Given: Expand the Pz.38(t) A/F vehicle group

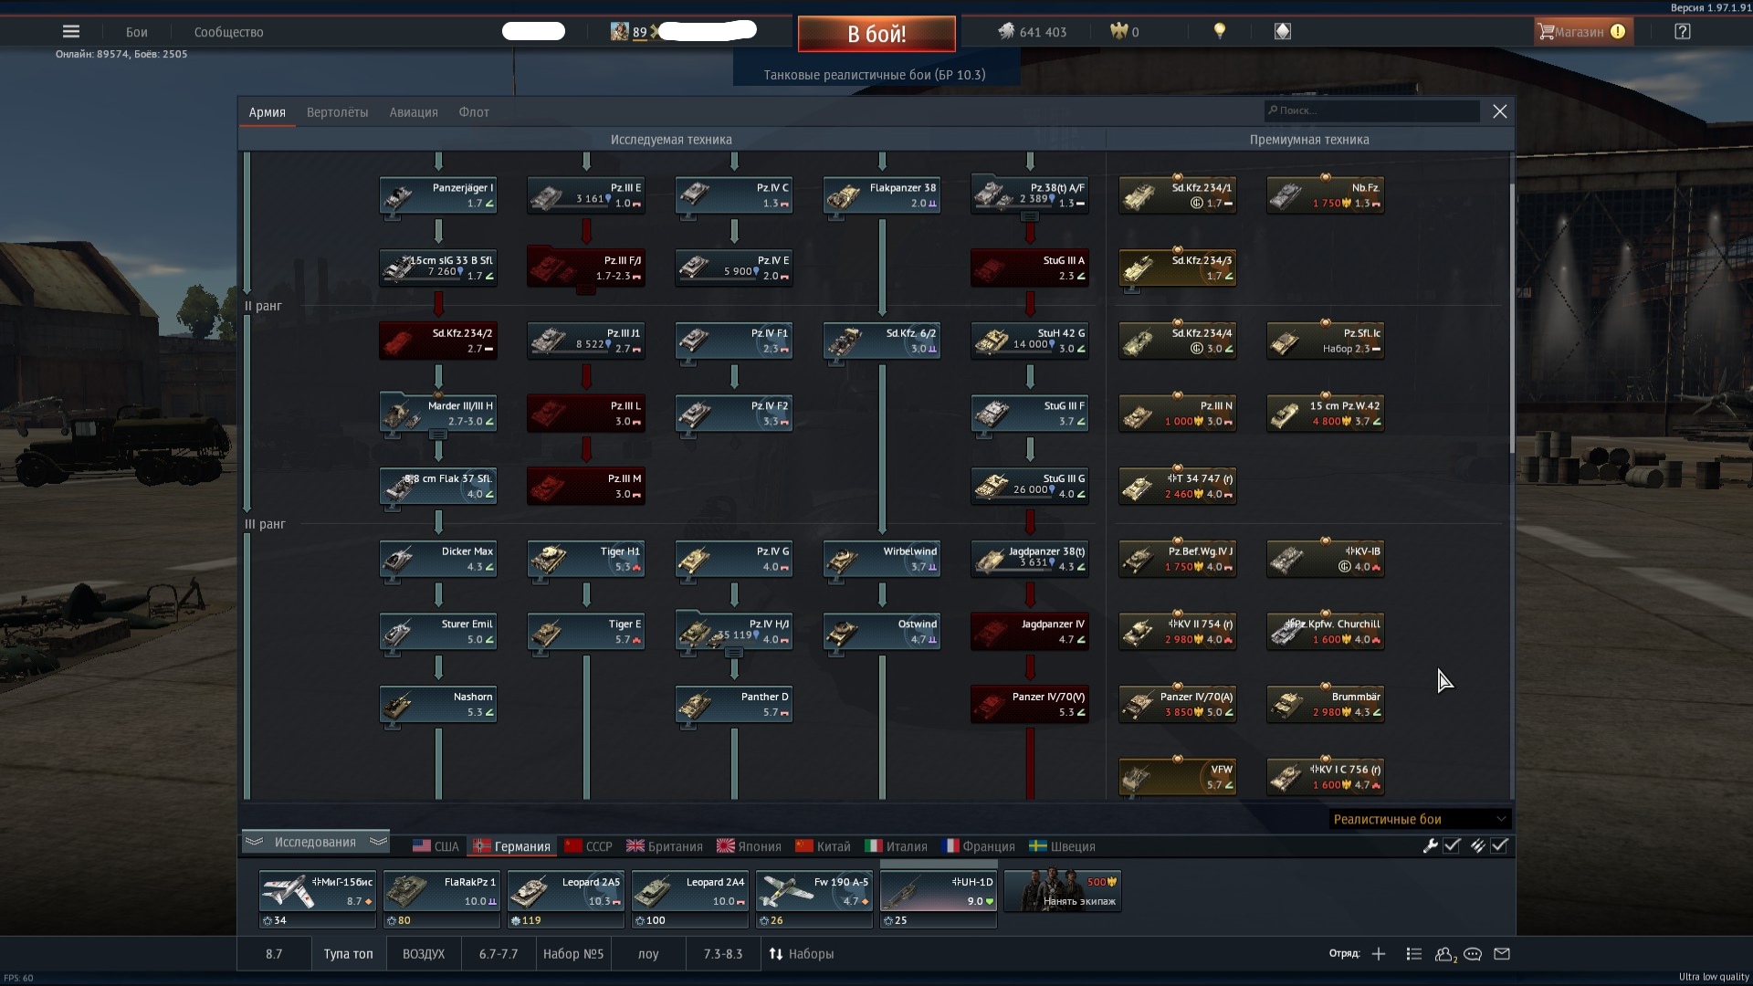Looking at the screenshot, I should (1030, 217).
